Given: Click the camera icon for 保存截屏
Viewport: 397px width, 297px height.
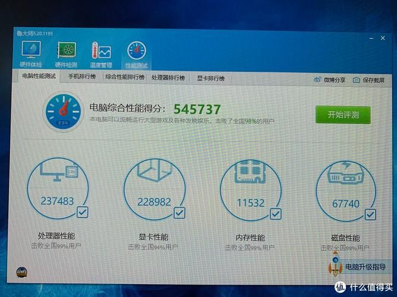Looking at the screenshot, I should [356, 80].
